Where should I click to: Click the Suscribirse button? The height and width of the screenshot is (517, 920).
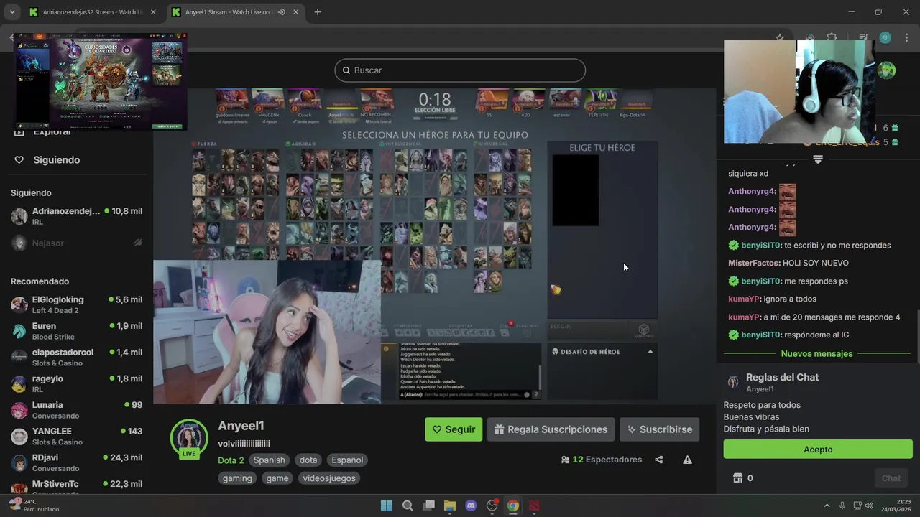click(659, 429)
